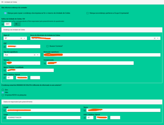The height and width of the screenshot is (125, 164).
Task: Clear the Município selection with X icon
Action: pyautogui.click(x=155, y=38)
